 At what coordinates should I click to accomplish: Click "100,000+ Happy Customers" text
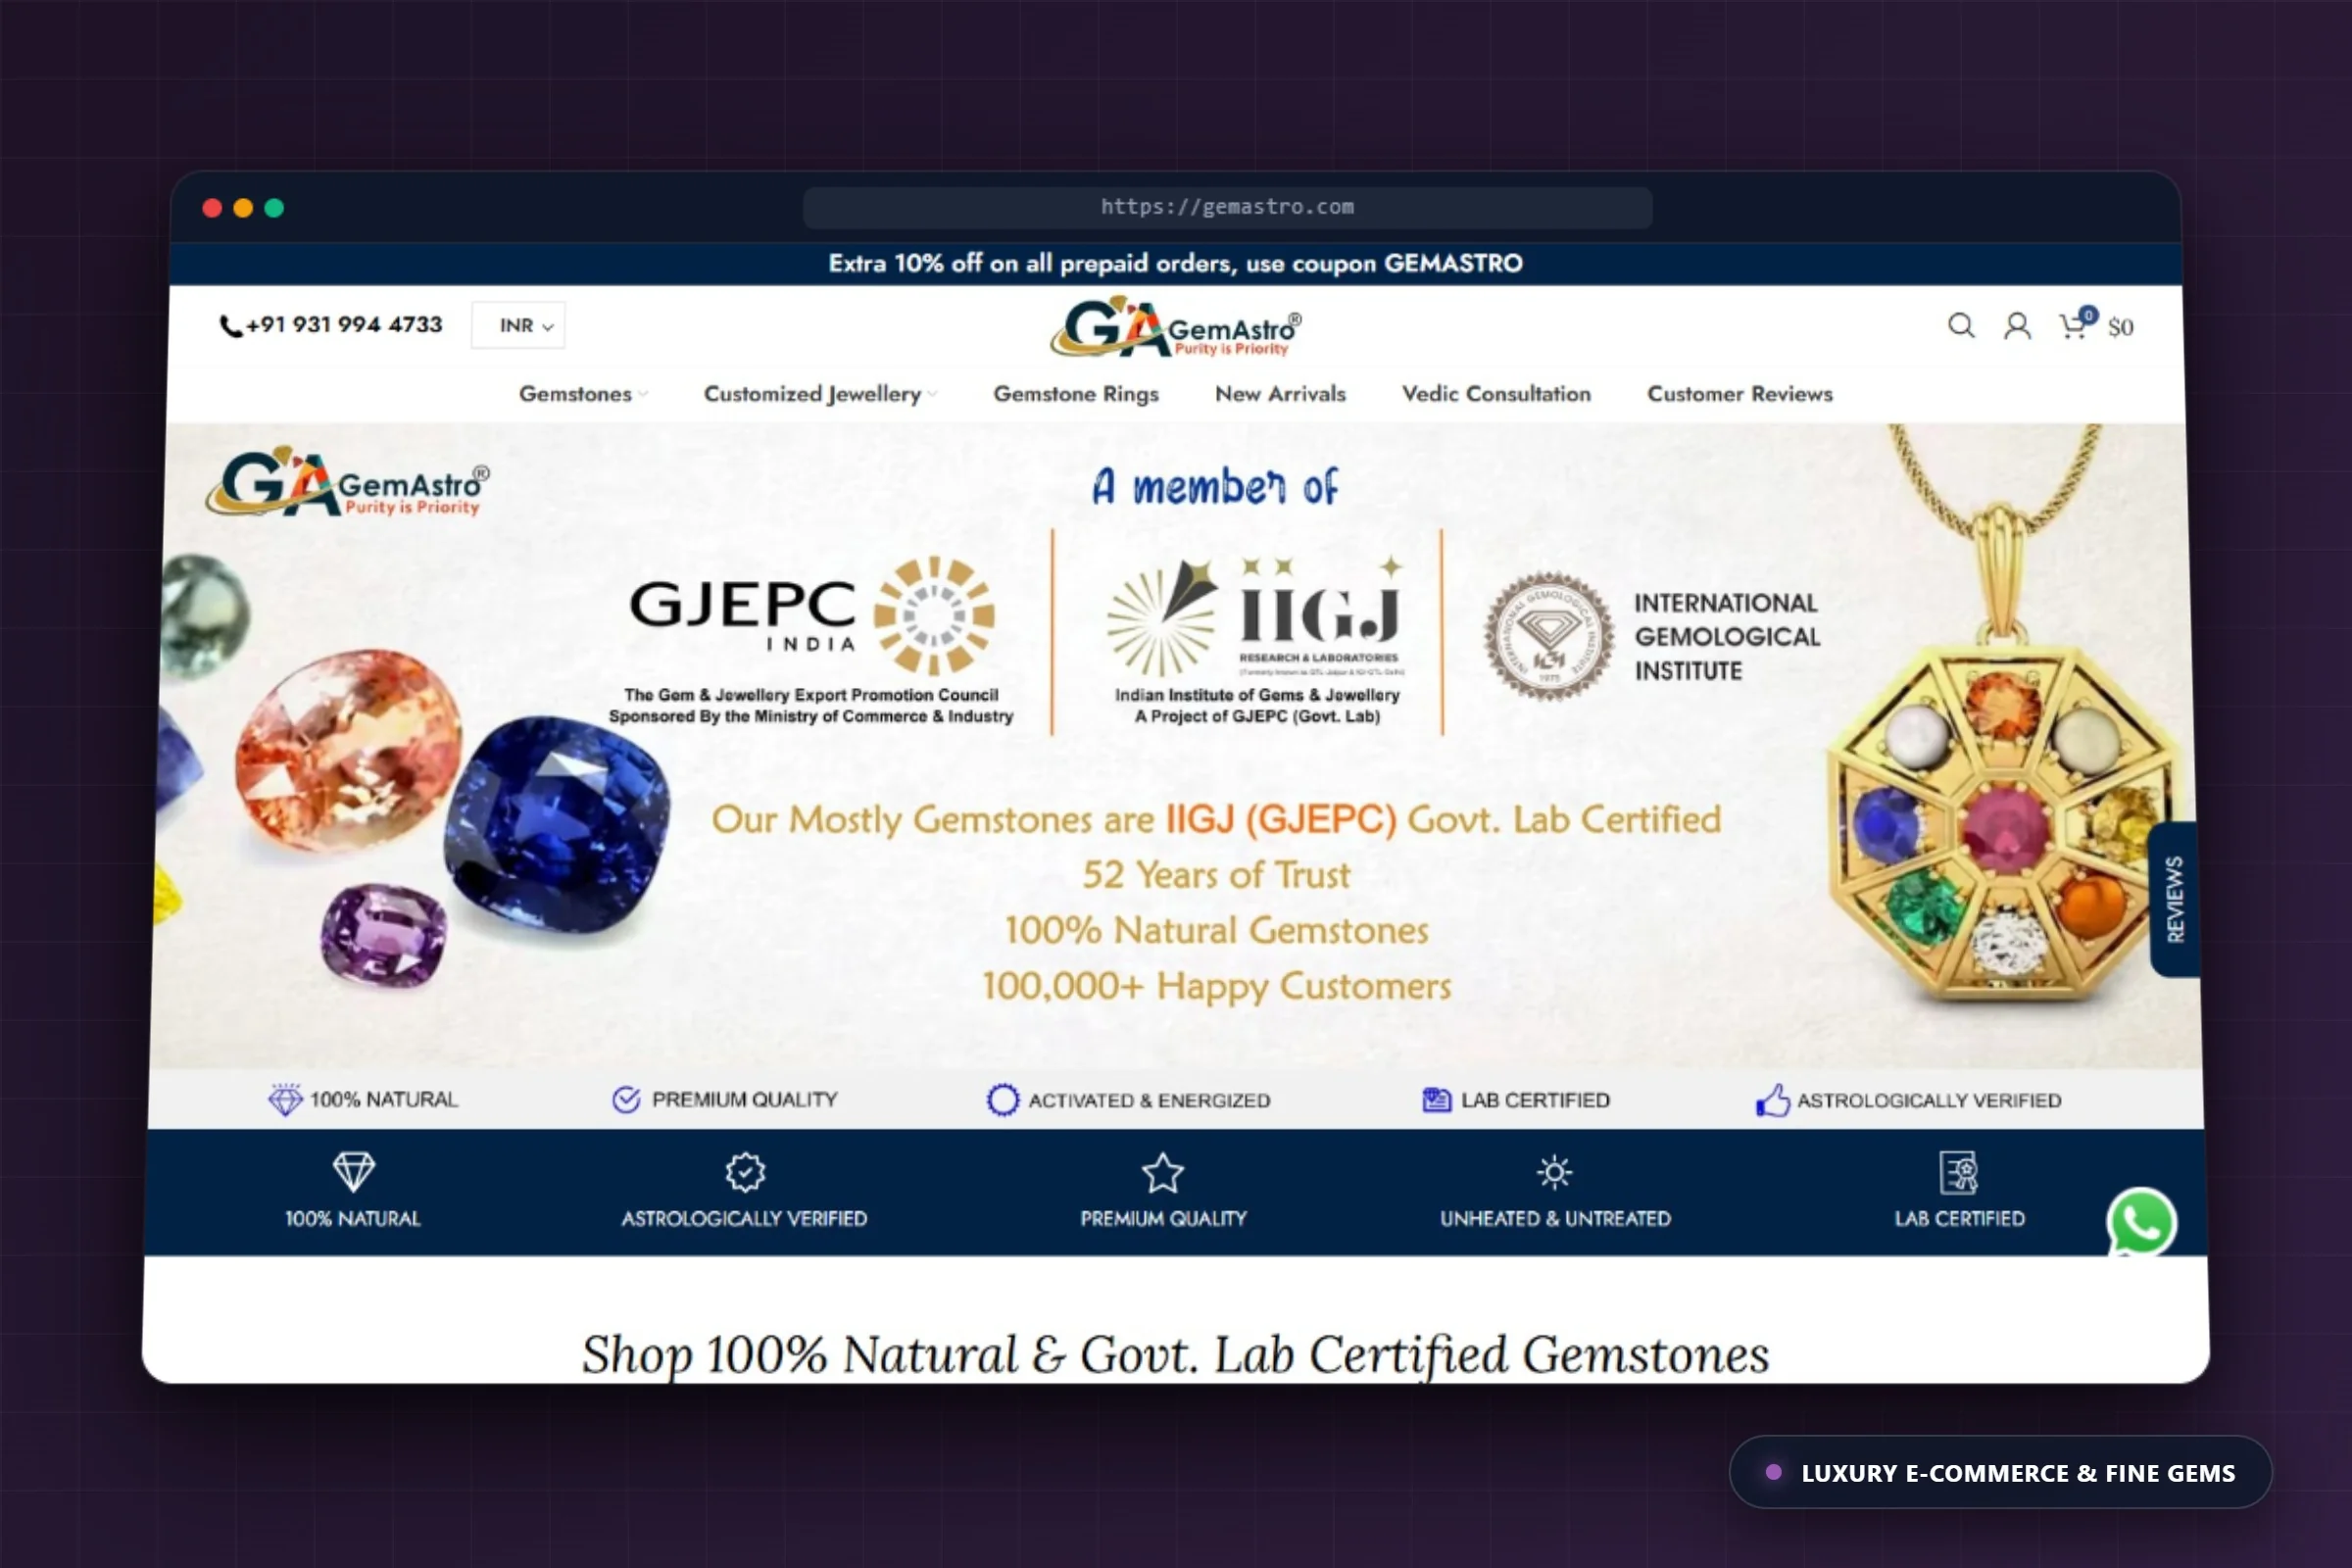pyautogui.click(x=1216, y=986)
